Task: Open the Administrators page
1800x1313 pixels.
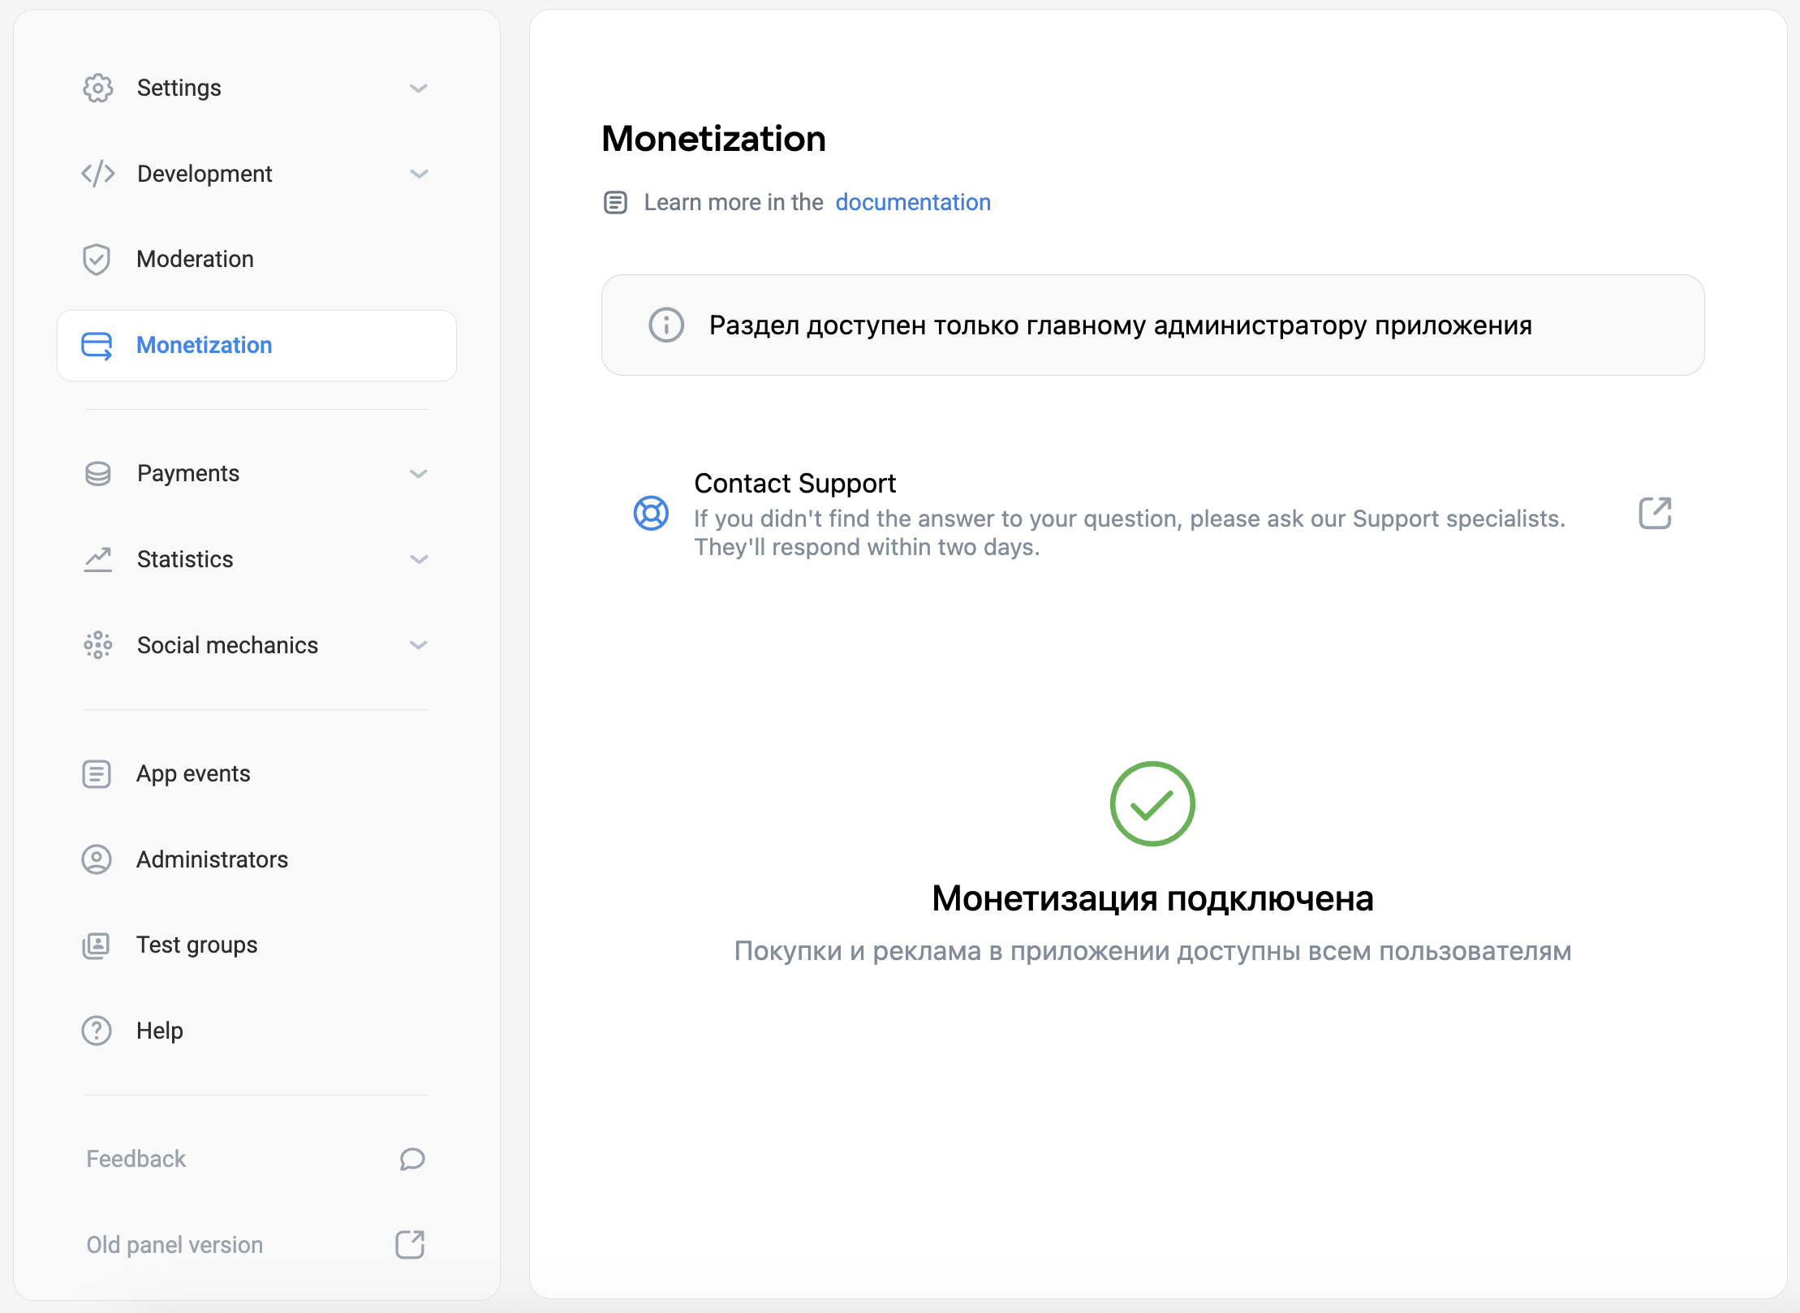Action: (256, 859)
